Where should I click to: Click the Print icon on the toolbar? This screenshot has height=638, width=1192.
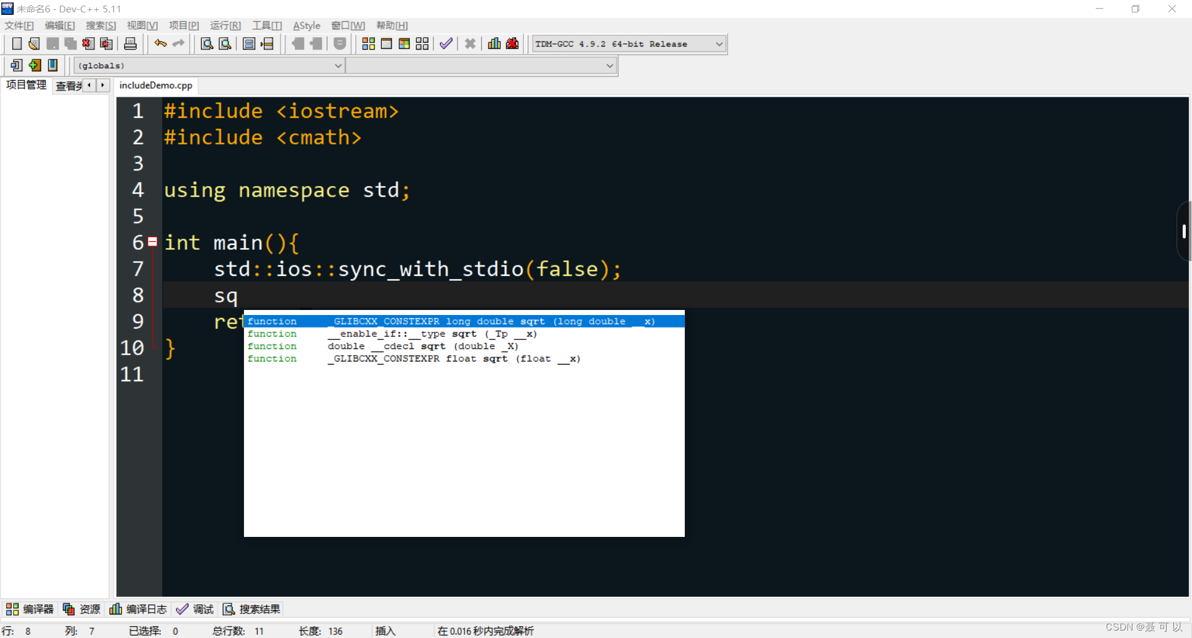(130, 43)
